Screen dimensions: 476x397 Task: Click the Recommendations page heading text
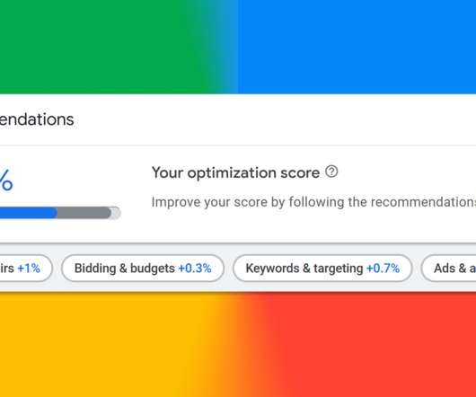pos(37,119)
